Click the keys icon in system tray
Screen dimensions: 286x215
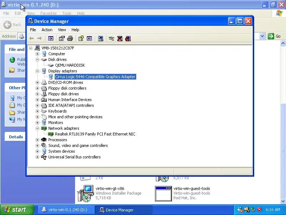click(x=247, y=210)
